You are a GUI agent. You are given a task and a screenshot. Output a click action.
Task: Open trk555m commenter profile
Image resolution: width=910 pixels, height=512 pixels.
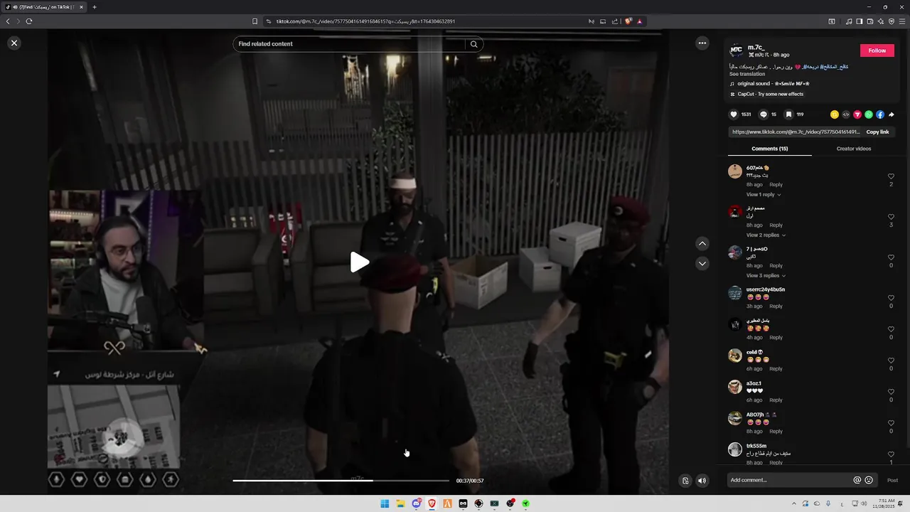pyautogui.click(x=735, y=449)
